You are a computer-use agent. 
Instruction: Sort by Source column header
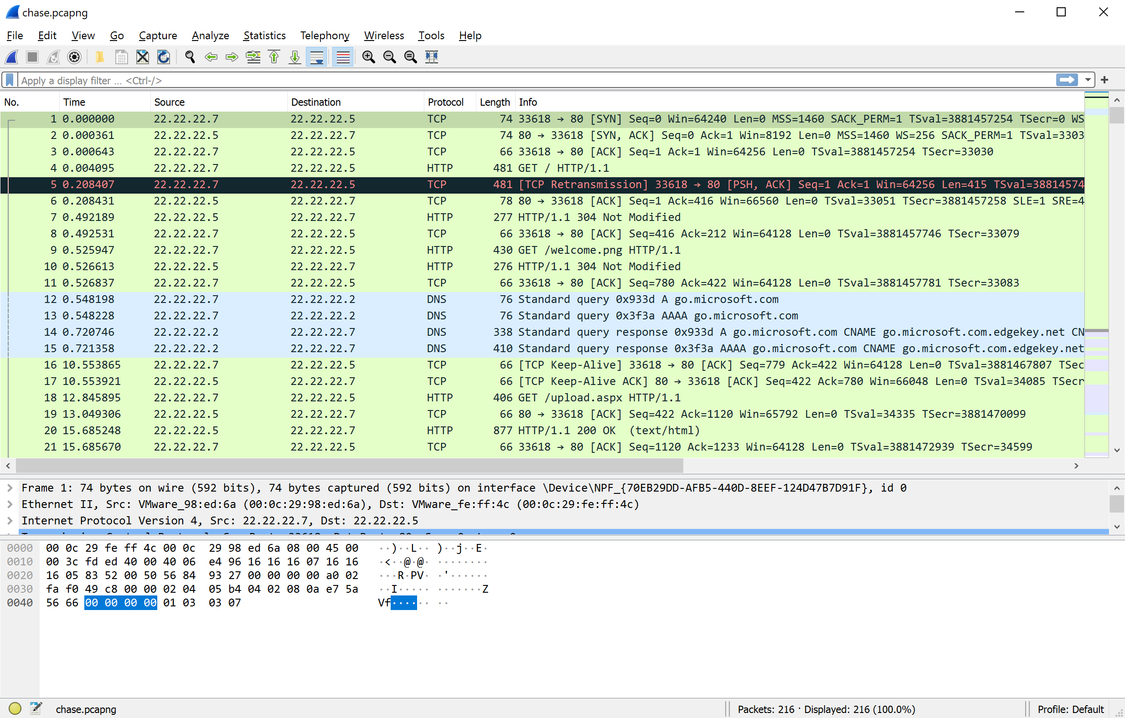point(219,102)
